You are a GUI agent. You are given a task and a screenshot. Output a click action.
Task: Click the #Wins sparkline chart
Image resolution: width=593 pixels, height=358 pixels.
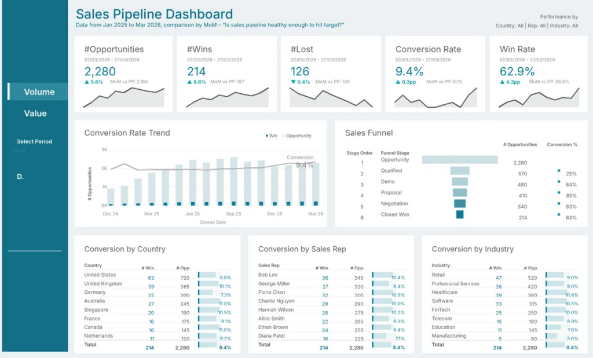coord(227,98)
